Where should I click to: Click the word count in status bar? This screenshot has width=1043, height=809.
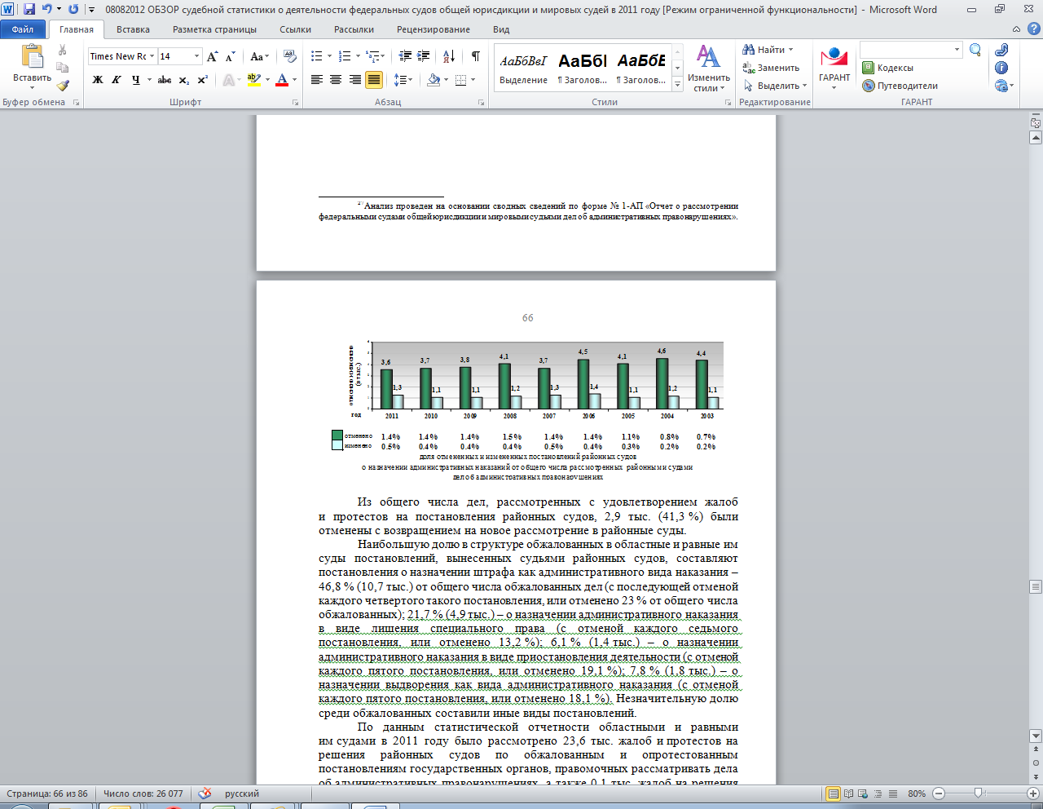(x=143, y=794)
